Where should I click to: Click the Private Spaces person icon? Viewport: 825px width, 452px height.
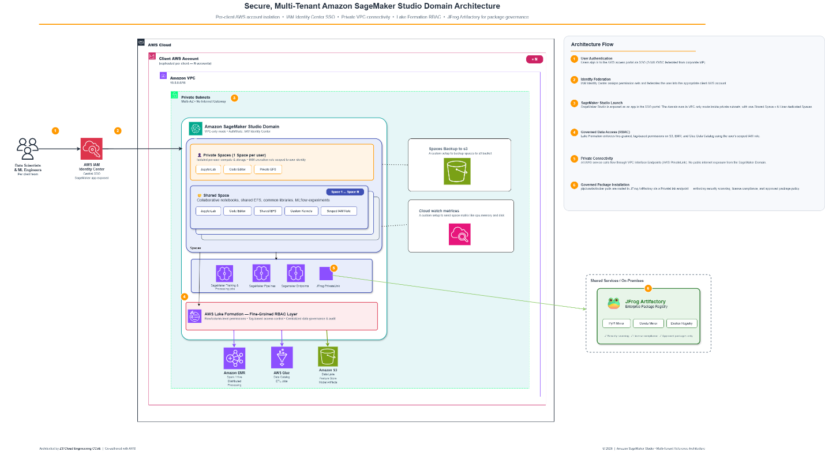click(200, 155)
